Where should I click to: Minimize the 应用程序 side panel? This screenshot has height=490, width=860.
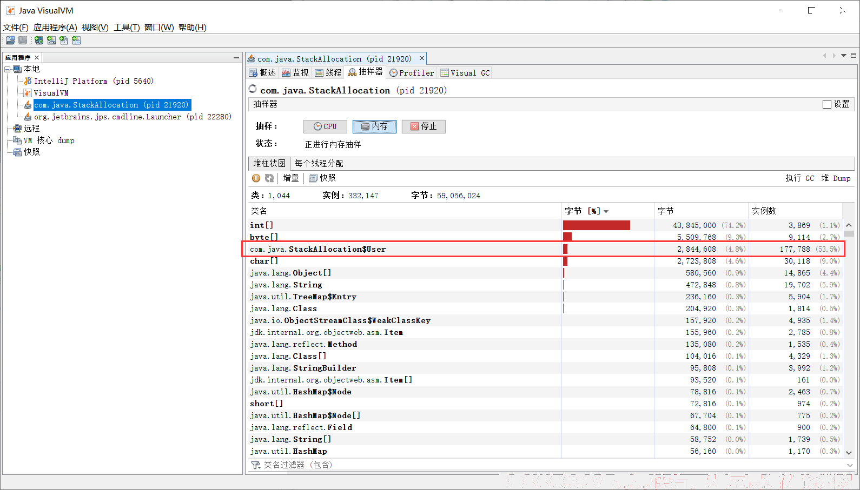click(x=236, y=57)
